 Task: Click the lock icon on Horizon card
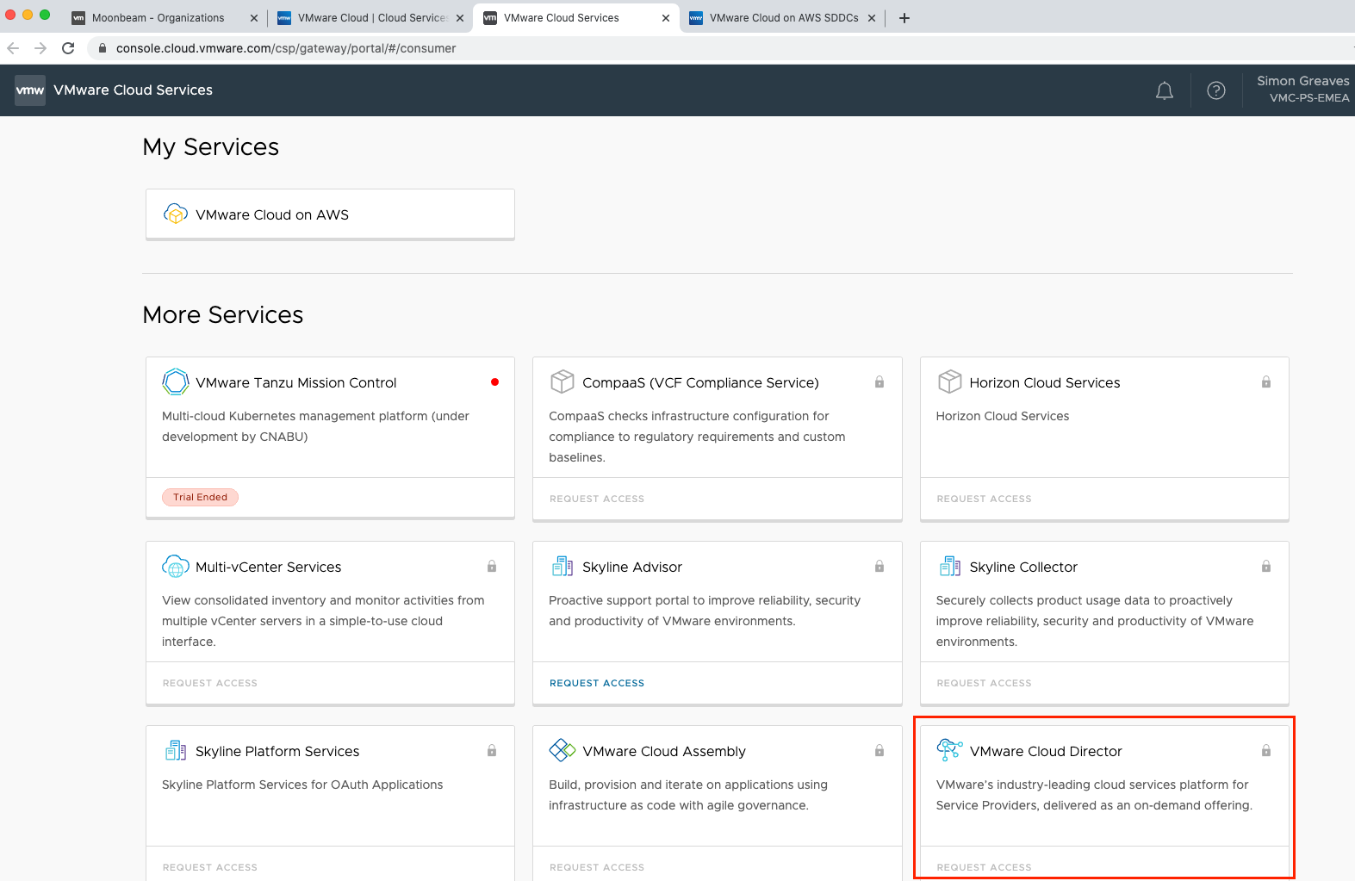click(1266, 382)
